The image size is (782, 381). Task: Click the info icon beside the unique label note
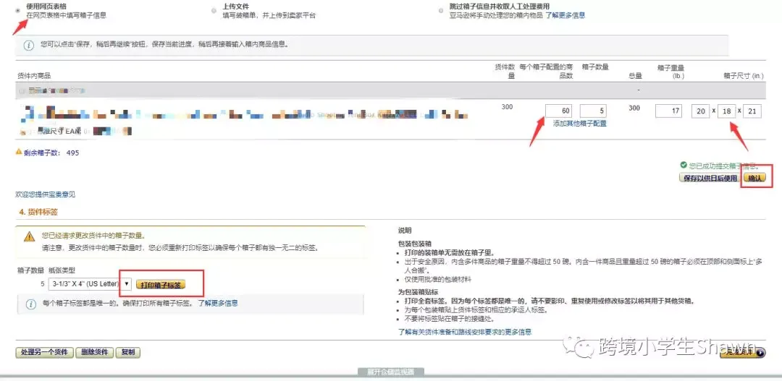pos(31,304)
